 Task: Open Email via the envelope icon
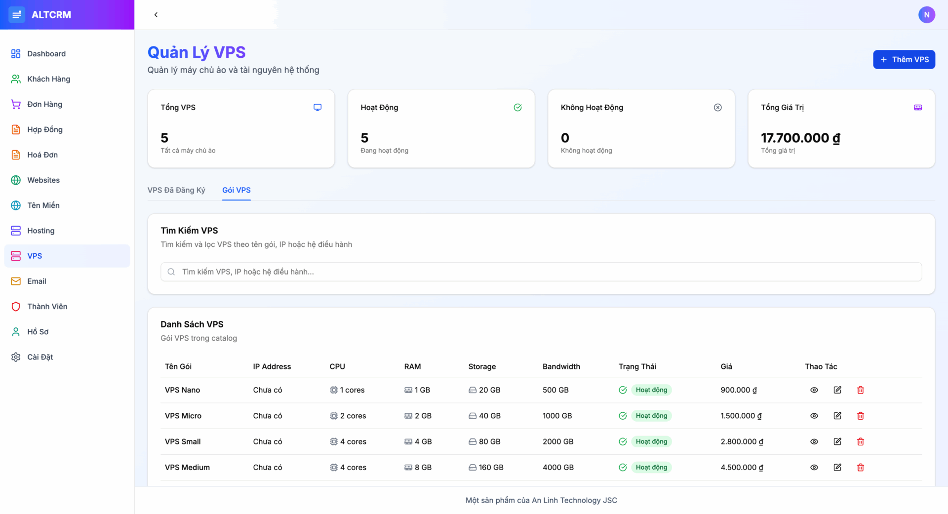(16, 281)
